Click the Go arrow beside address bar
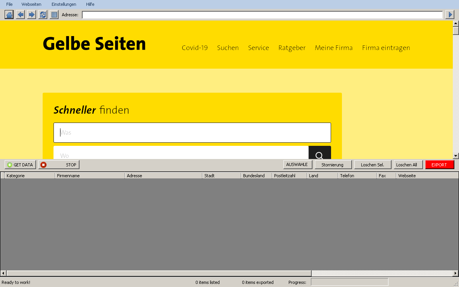 (450, 15)
